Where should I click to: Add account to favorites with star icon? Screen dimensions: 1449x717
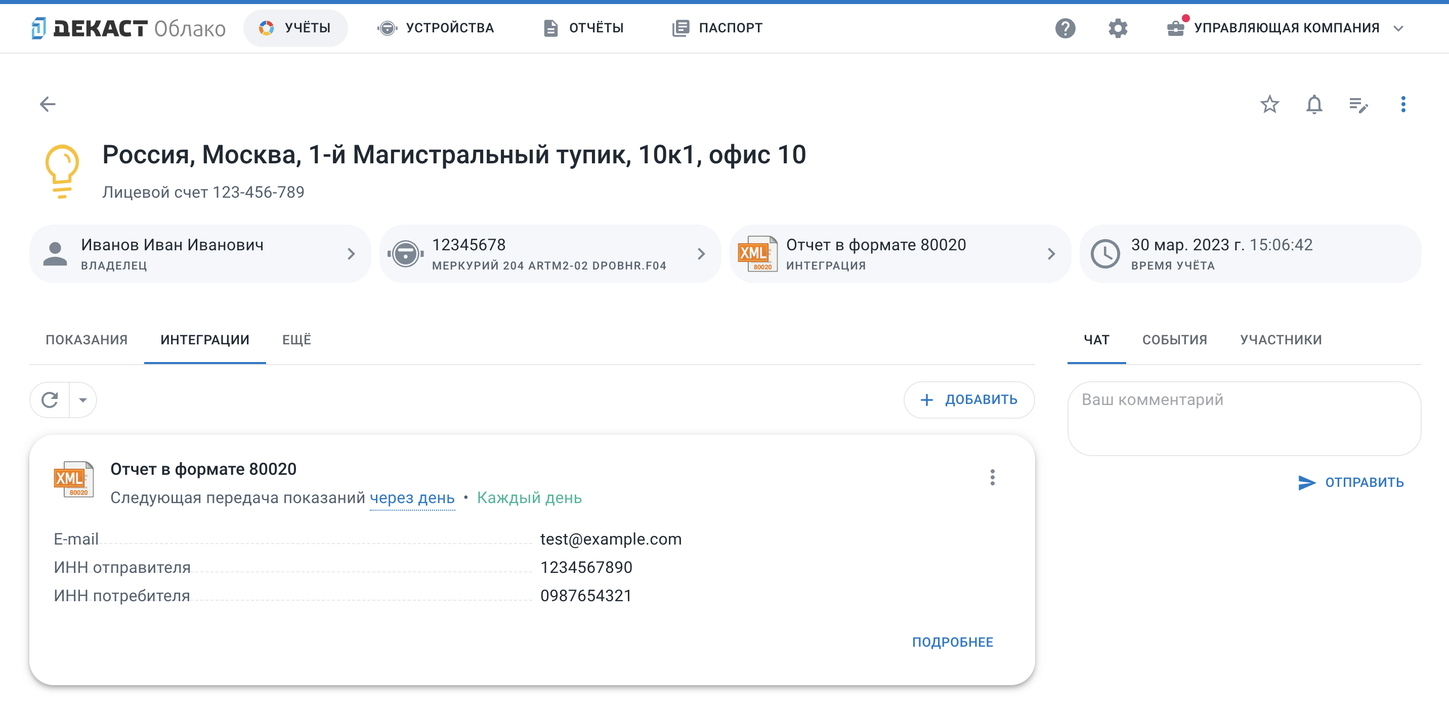click(1269, 104)
